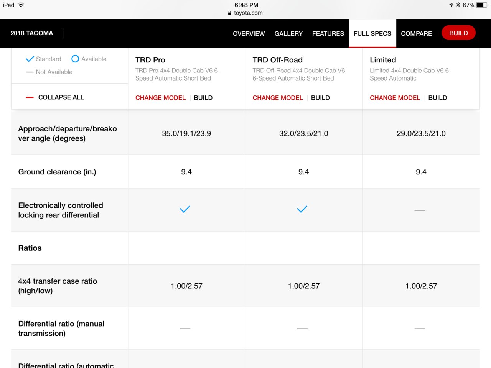Image resolution: width=491 pixels, height=368 pixels.
Task: Click the 4x4 transfer case ratio label
Action: 58,286
